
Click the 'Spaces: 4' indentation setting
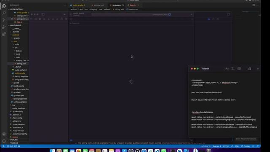pos(216,146)
